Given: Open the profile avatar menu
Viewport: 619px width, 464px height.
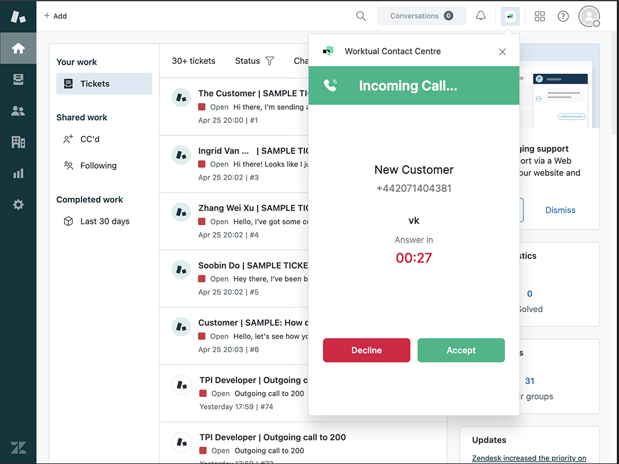Looking at the screenshot, I should tap(588, 16).
